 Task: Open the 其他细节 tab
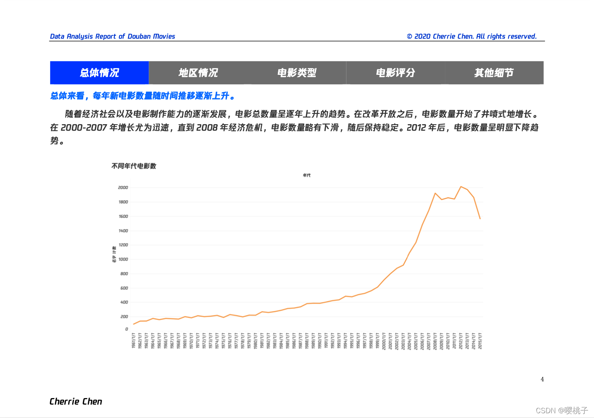494,73
